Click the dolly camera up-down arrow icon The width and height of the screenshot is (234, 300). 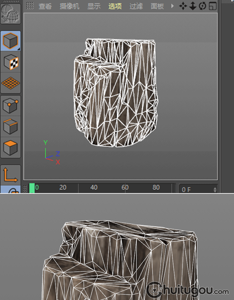193,6
